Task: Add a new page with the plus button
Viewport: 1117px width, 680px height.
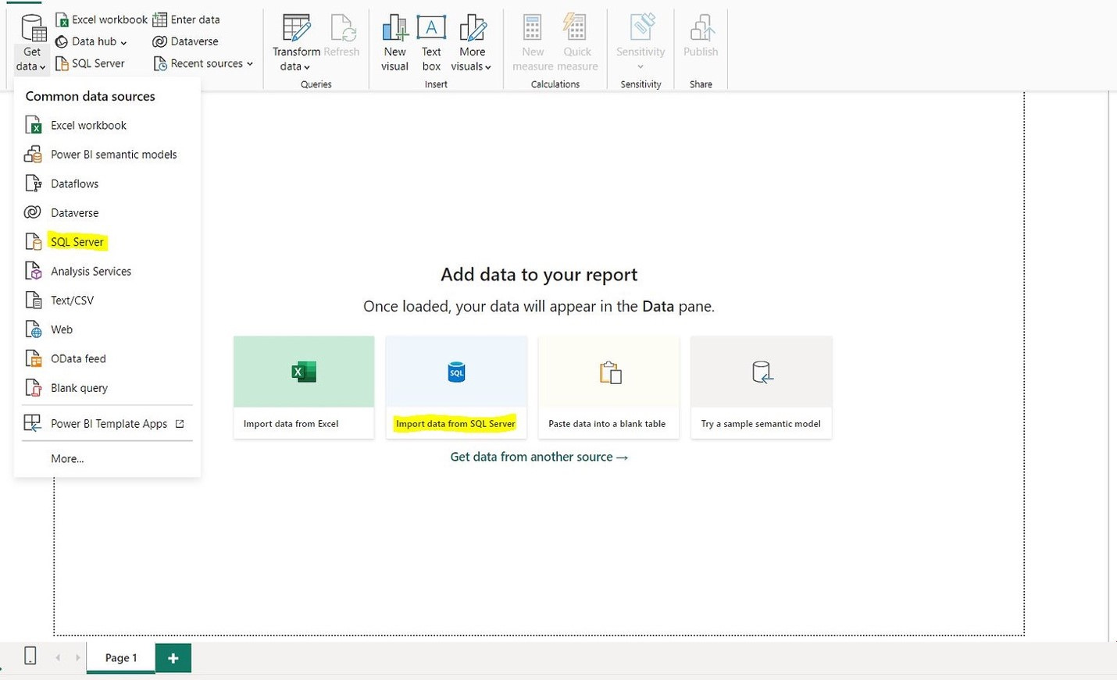Action: point(173,657)
